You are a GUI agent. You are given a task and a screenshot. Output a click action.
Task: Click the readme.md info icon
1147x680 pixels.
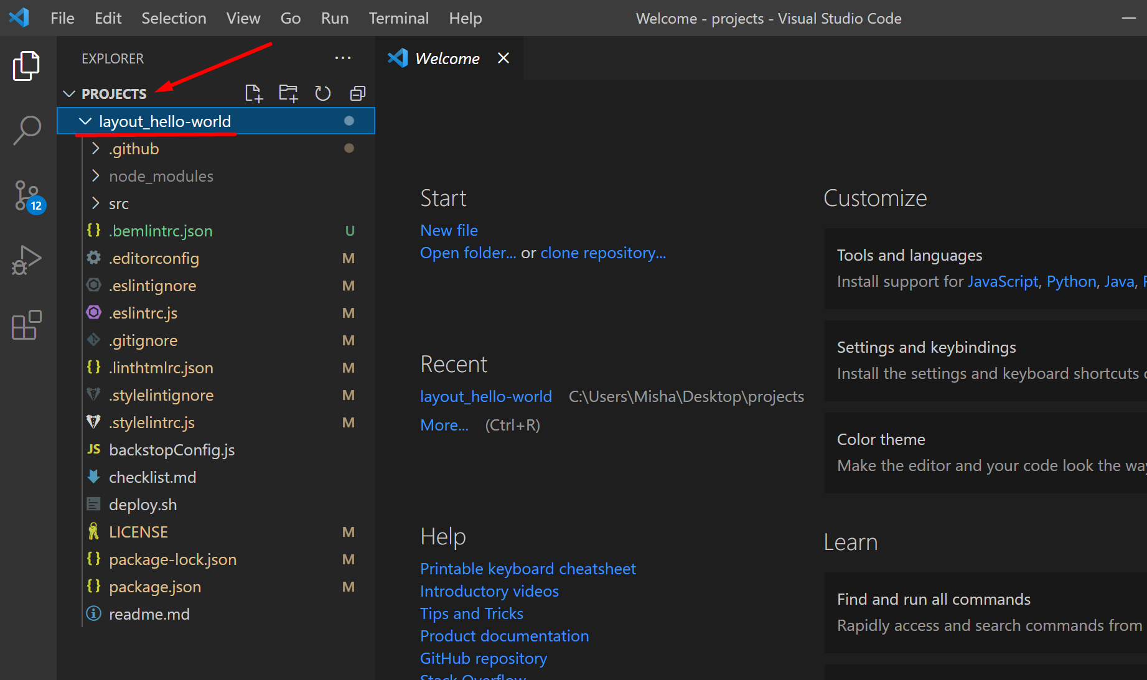pos(93,613)
